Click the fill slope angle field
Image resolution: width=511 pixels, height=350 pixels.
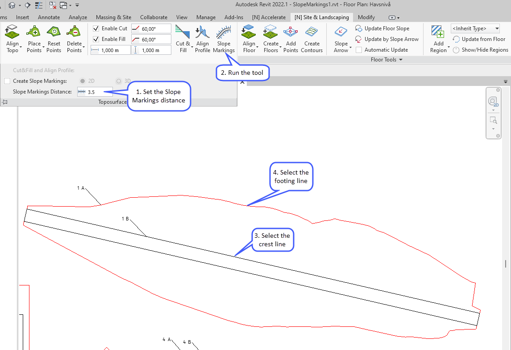coord(151,39)
